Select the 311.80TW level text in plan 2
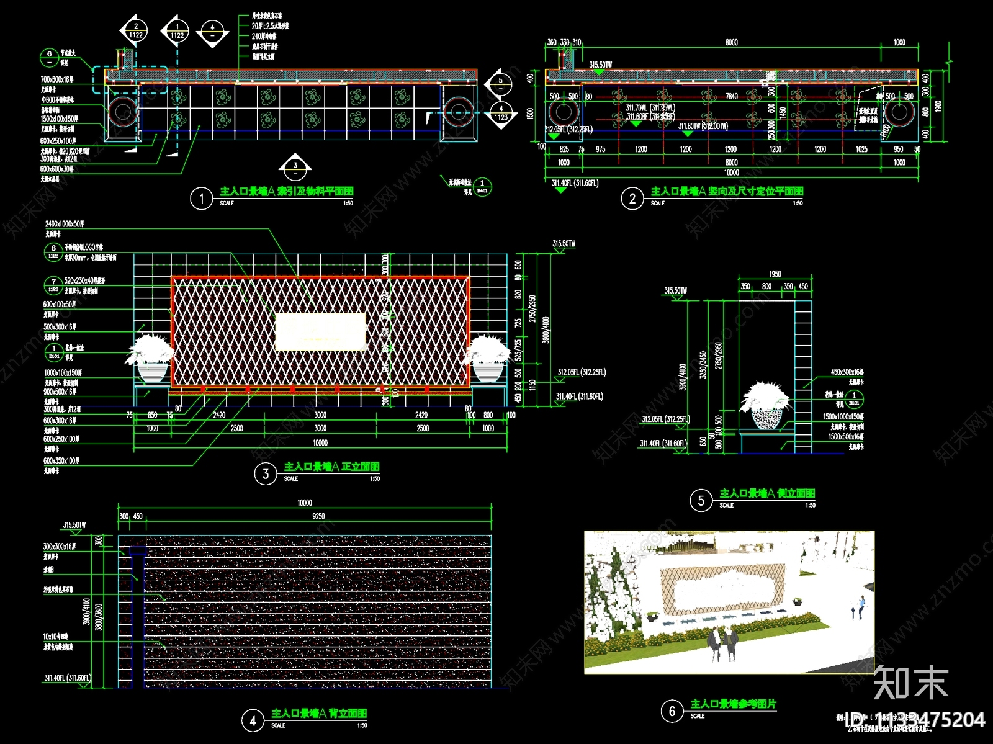993x744 pixels. [x=703, y=126]
